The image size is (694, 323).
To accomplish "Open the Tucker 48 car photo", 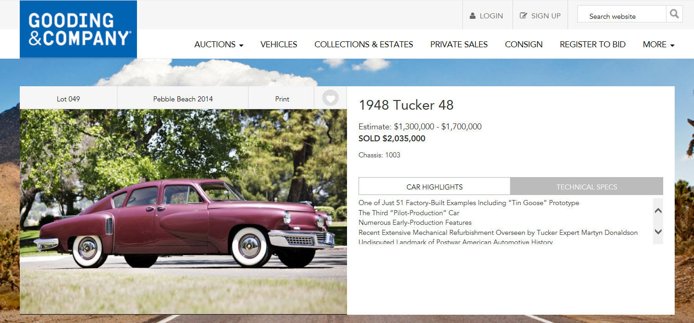I will (x=183, y=212).
